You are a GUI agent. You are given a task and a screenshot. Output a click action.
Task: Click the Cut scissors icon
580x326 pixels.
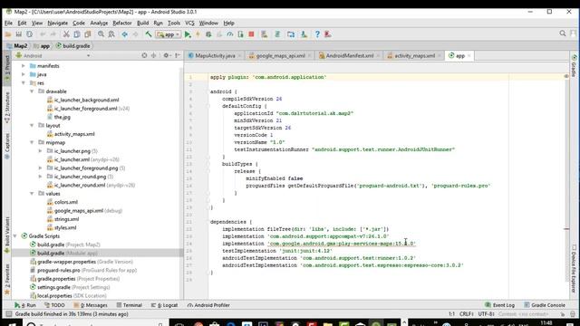[66, 34]
